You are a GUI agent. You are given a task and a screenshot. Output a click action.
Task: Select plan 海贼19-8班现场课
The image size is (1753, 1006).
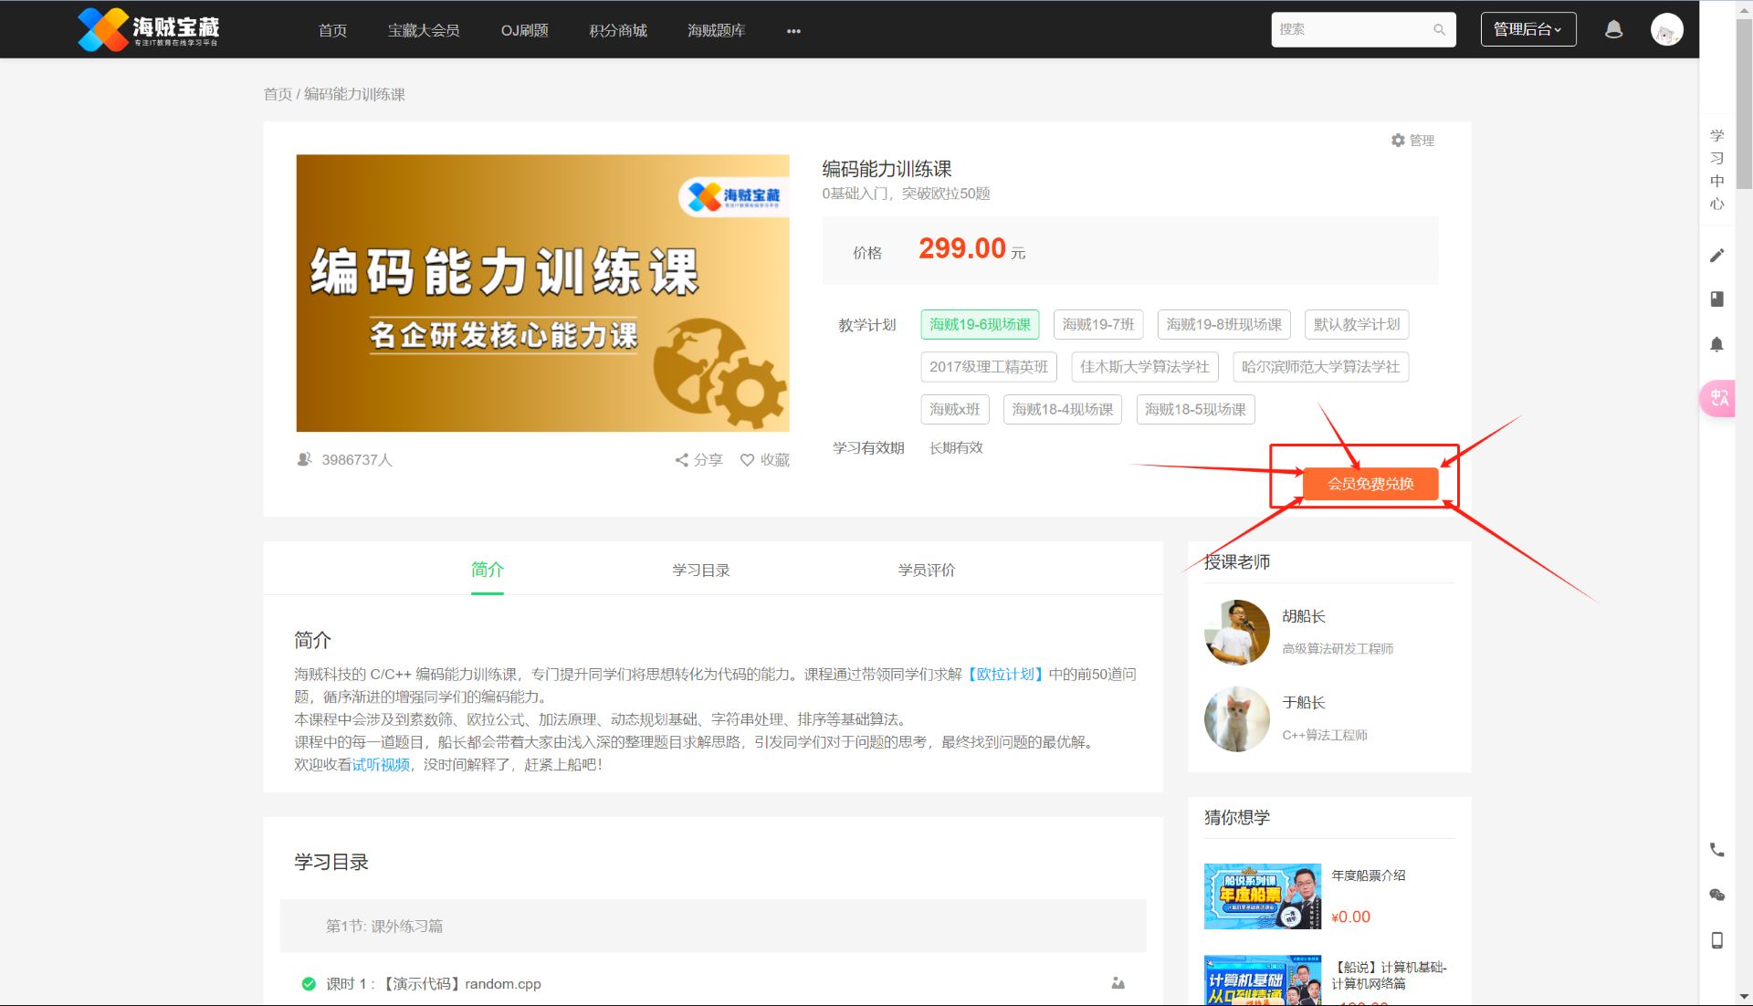(x=1223, y=324)
